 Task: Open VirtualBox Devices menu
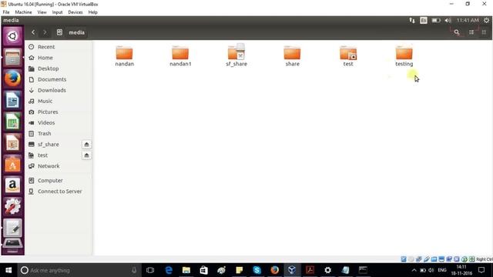pos(75,12)
